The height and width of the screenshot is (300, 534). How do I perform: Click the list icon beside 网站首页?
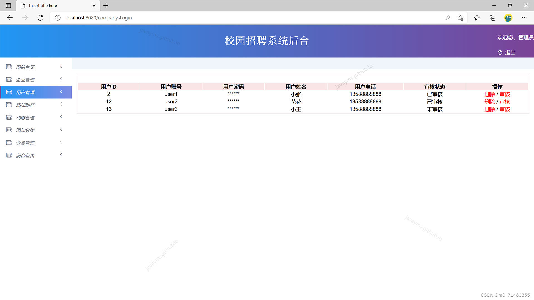(x=9, y=67)
